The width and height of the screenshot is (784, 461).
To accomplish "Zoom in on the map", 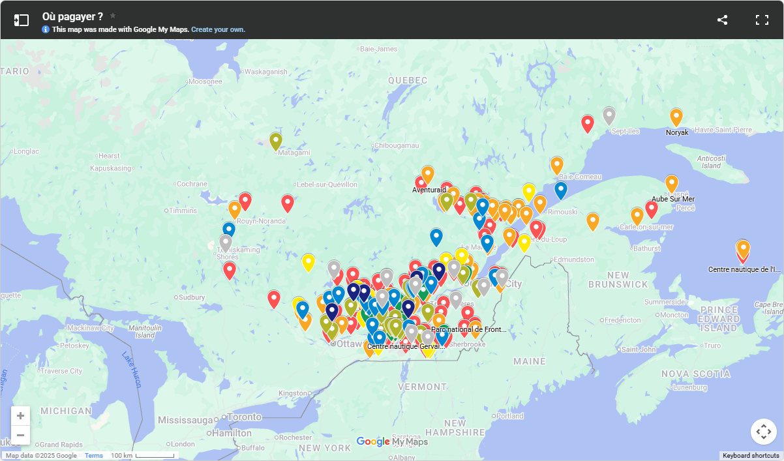I will point(21,415).
